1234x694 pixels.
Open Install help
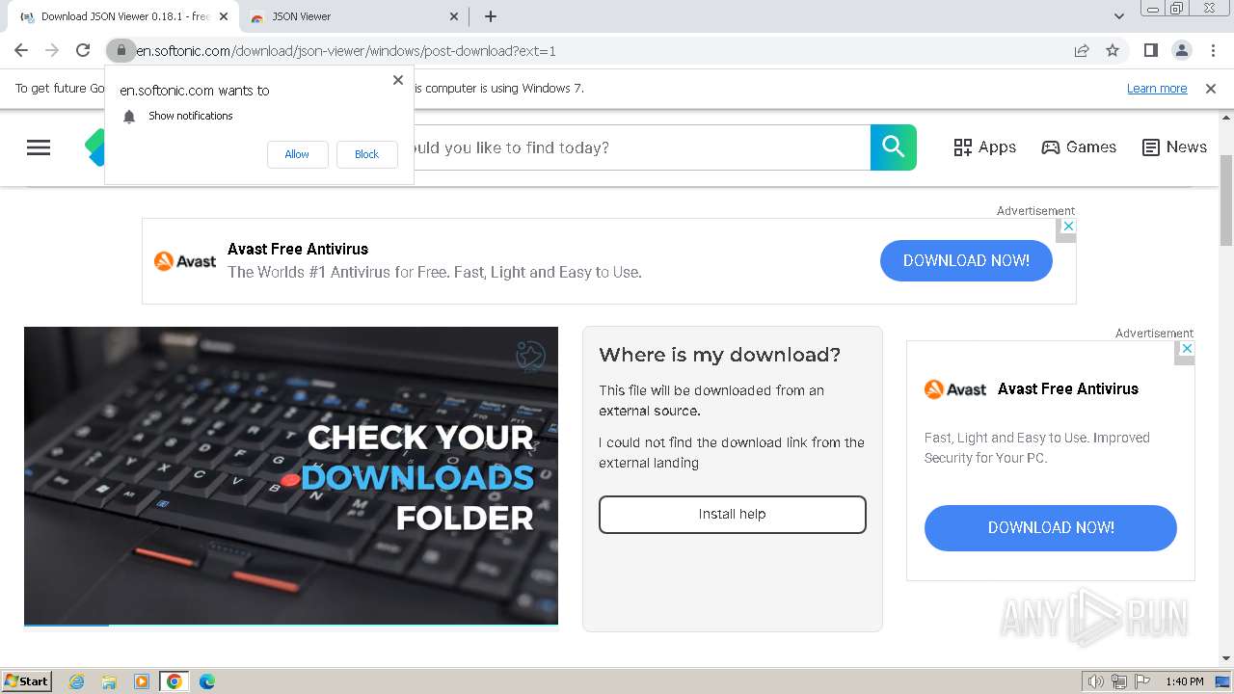pos(733,515)
